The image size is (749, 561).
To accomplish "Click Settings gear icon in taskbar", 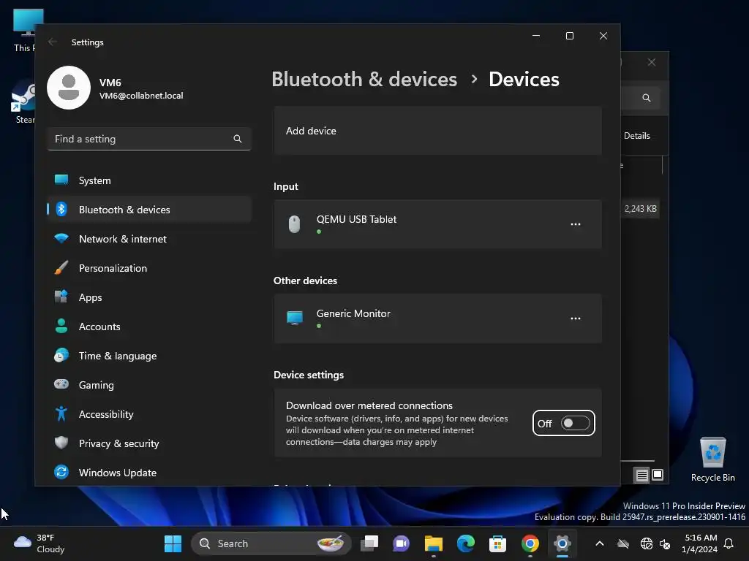I will point(562,543).
